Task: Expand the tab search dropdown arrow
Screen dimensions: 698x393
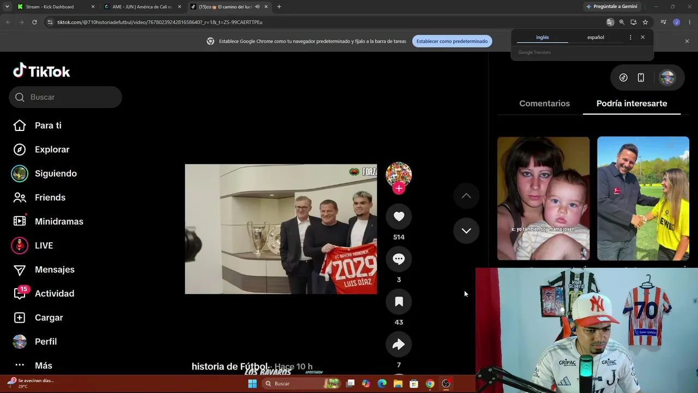Action: tap(7, 7)
